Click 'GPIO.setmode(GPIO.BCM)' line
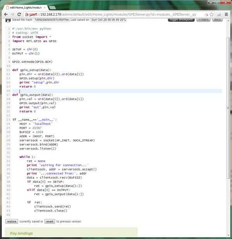Image resolution: width=232 pixels, height=239 pixels. tap(32, 62)
